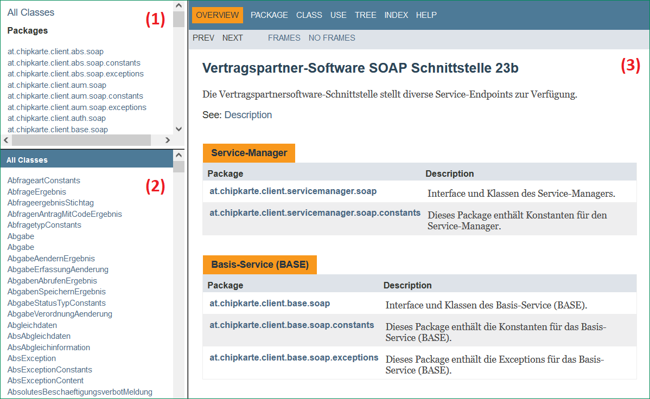Viewport: 650px width, 399px height.
Task: Open the INDEX navigation item
Action: point(396,15)
